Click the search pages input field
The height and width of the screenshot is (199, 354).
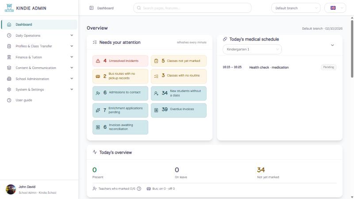[x=192, y=8]
